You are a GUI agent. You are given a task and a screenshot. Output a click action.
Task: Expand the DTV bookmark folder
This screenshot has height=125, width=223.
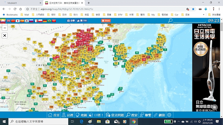click(118, 15)
